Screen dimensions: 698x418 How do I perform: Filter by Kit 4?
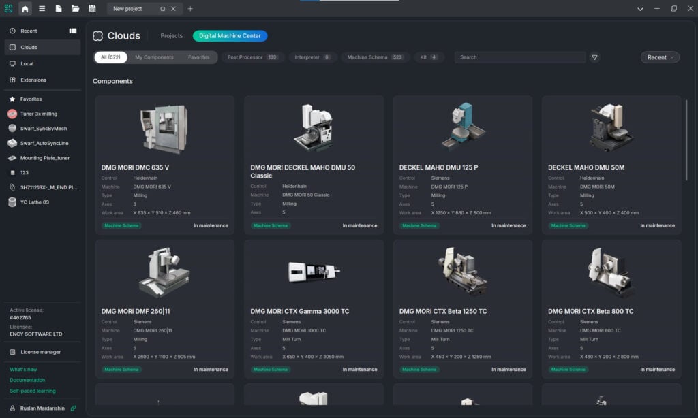429,57
